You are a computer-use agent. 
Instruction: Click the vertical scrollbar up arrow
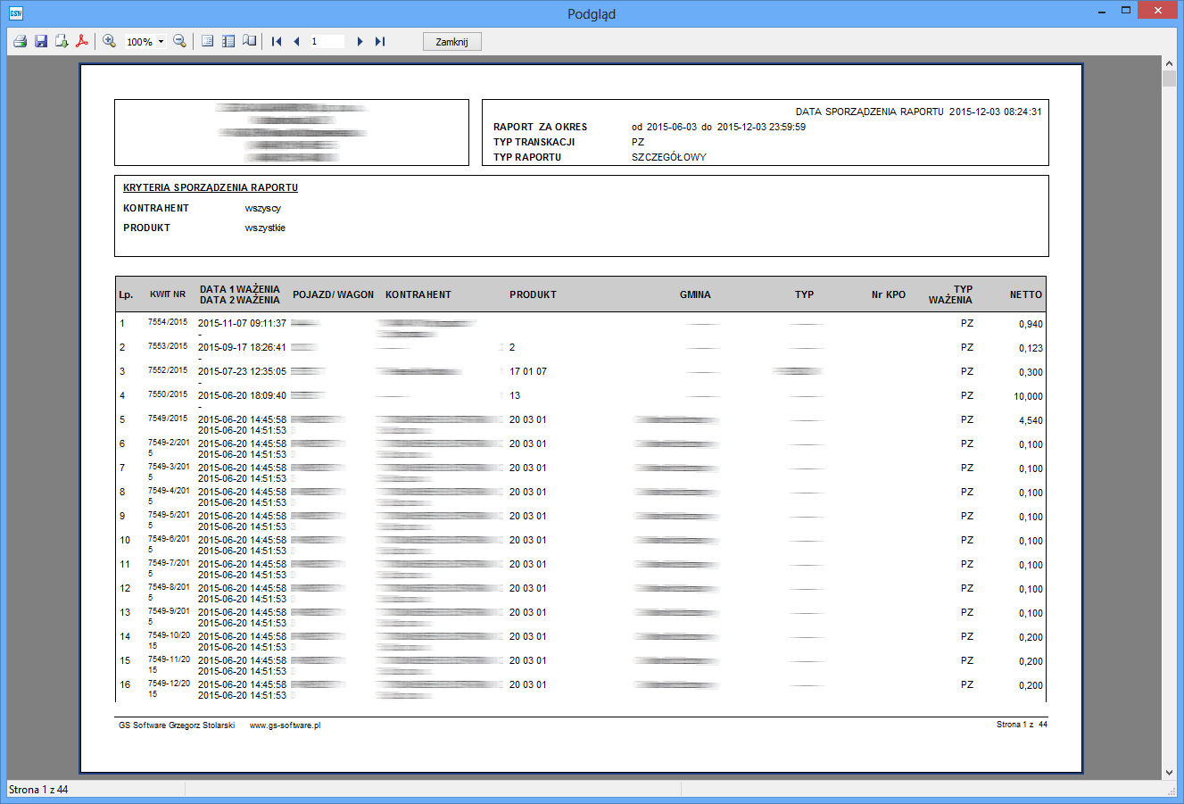click(1169, 63)
